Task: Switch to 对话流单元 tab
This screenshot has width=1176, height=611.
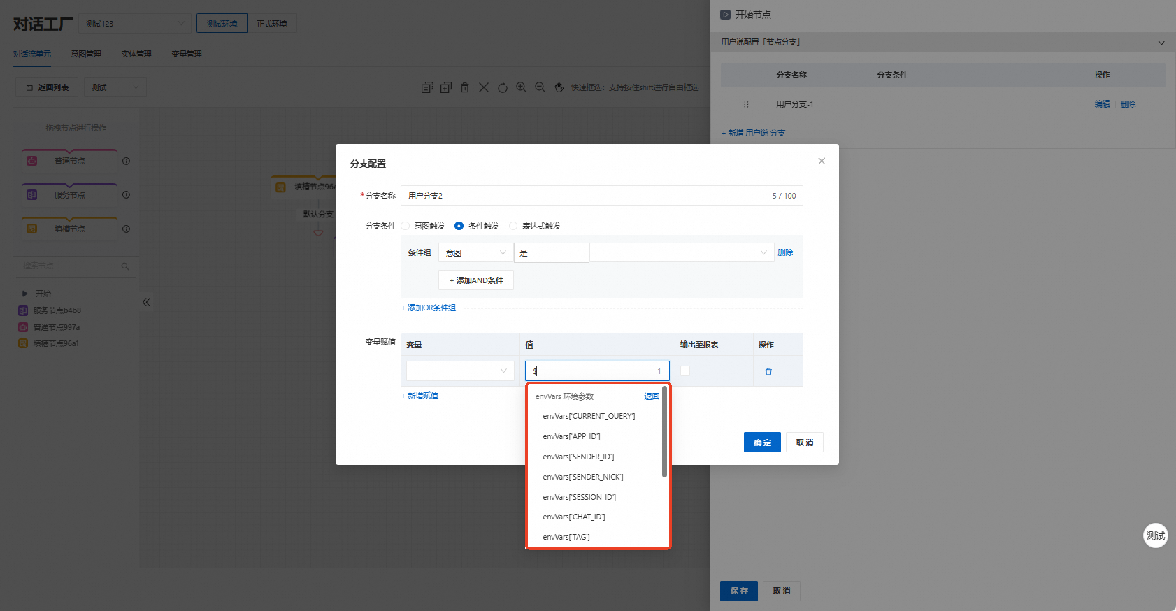Action: point(32,54)
